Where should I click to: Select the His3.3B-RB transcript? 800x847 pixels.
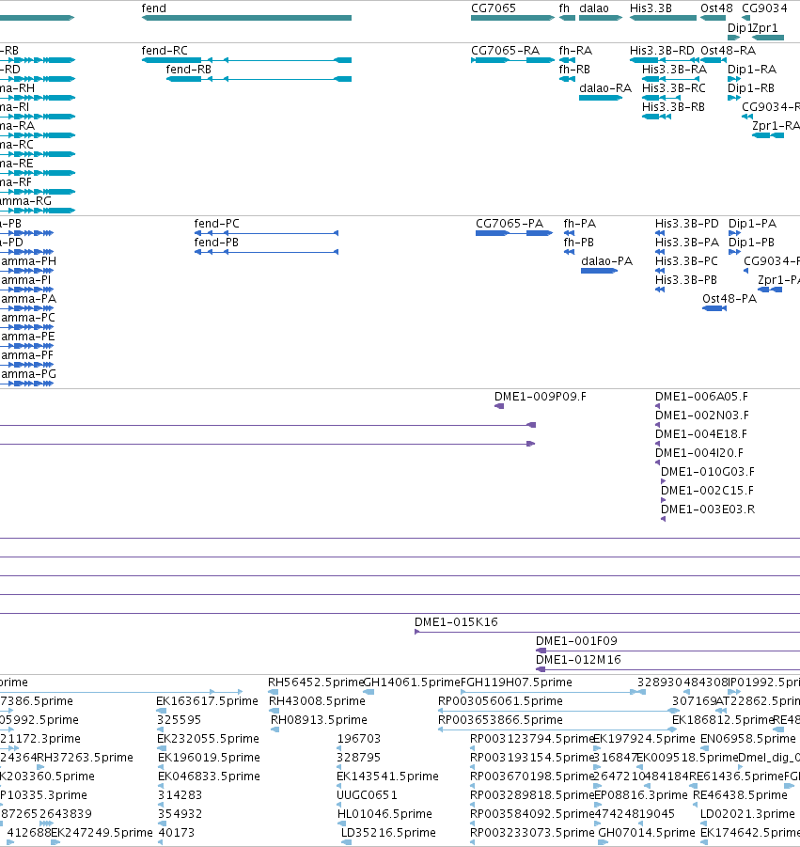pyautogui.click(x=656, y=117)
